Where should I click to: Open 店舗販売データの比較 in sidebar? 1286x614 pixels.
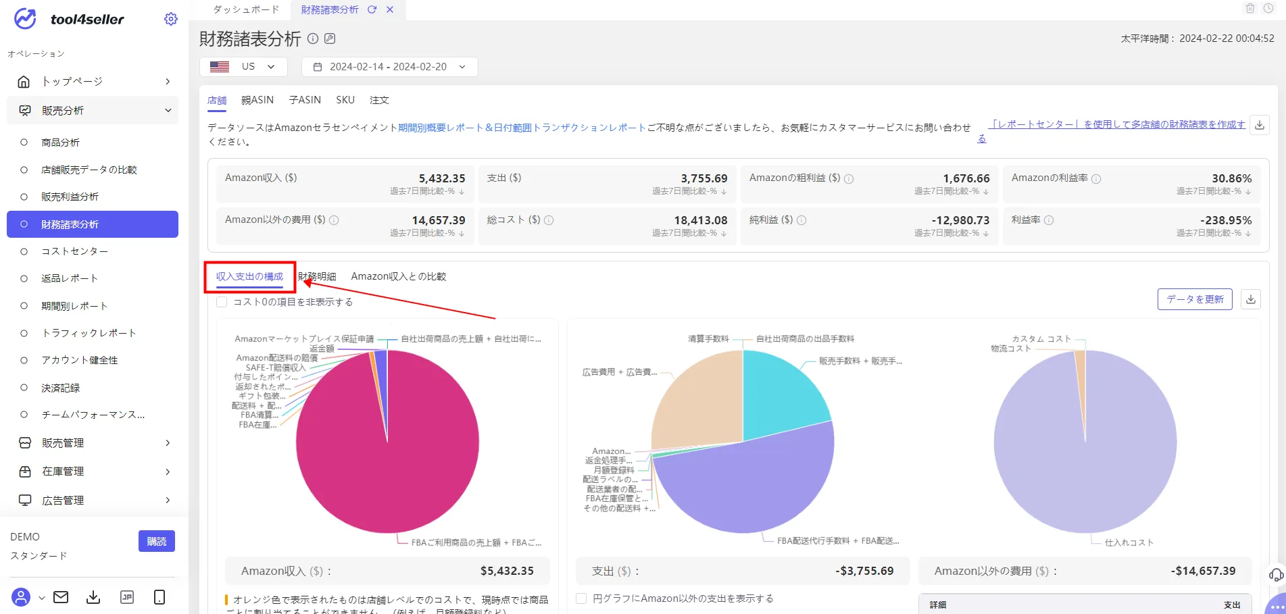[89, 170]
